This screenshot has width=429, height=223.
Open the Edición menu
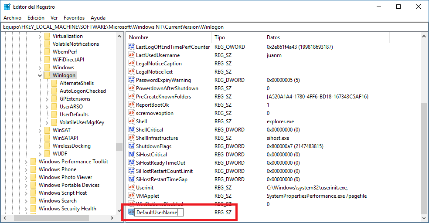(36, 18)
